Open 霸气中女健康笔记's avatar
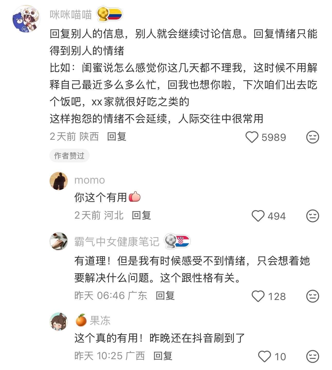332x370 pixels. [59, 241]
